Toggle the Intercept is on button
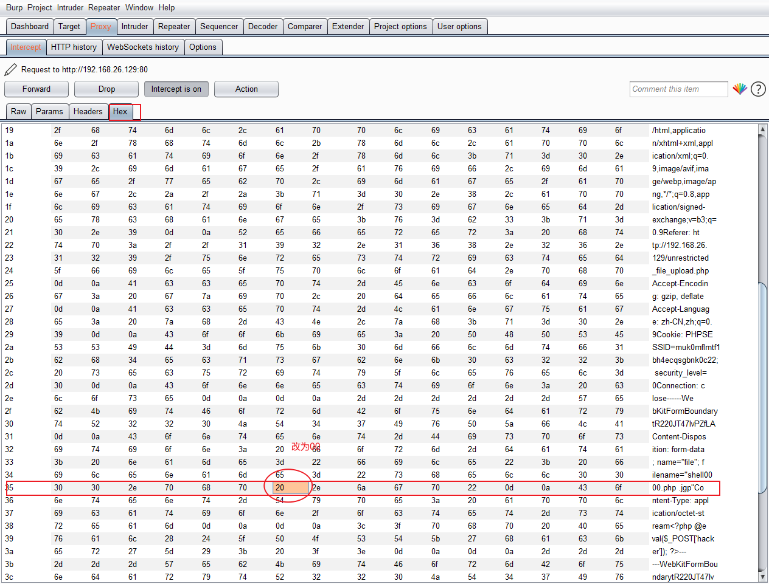This screenshot has height=584, width=769. [176, 89]
